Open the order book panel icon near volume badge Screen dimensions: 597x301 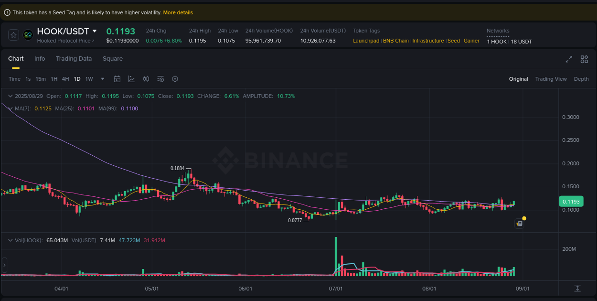click(519, 223)
